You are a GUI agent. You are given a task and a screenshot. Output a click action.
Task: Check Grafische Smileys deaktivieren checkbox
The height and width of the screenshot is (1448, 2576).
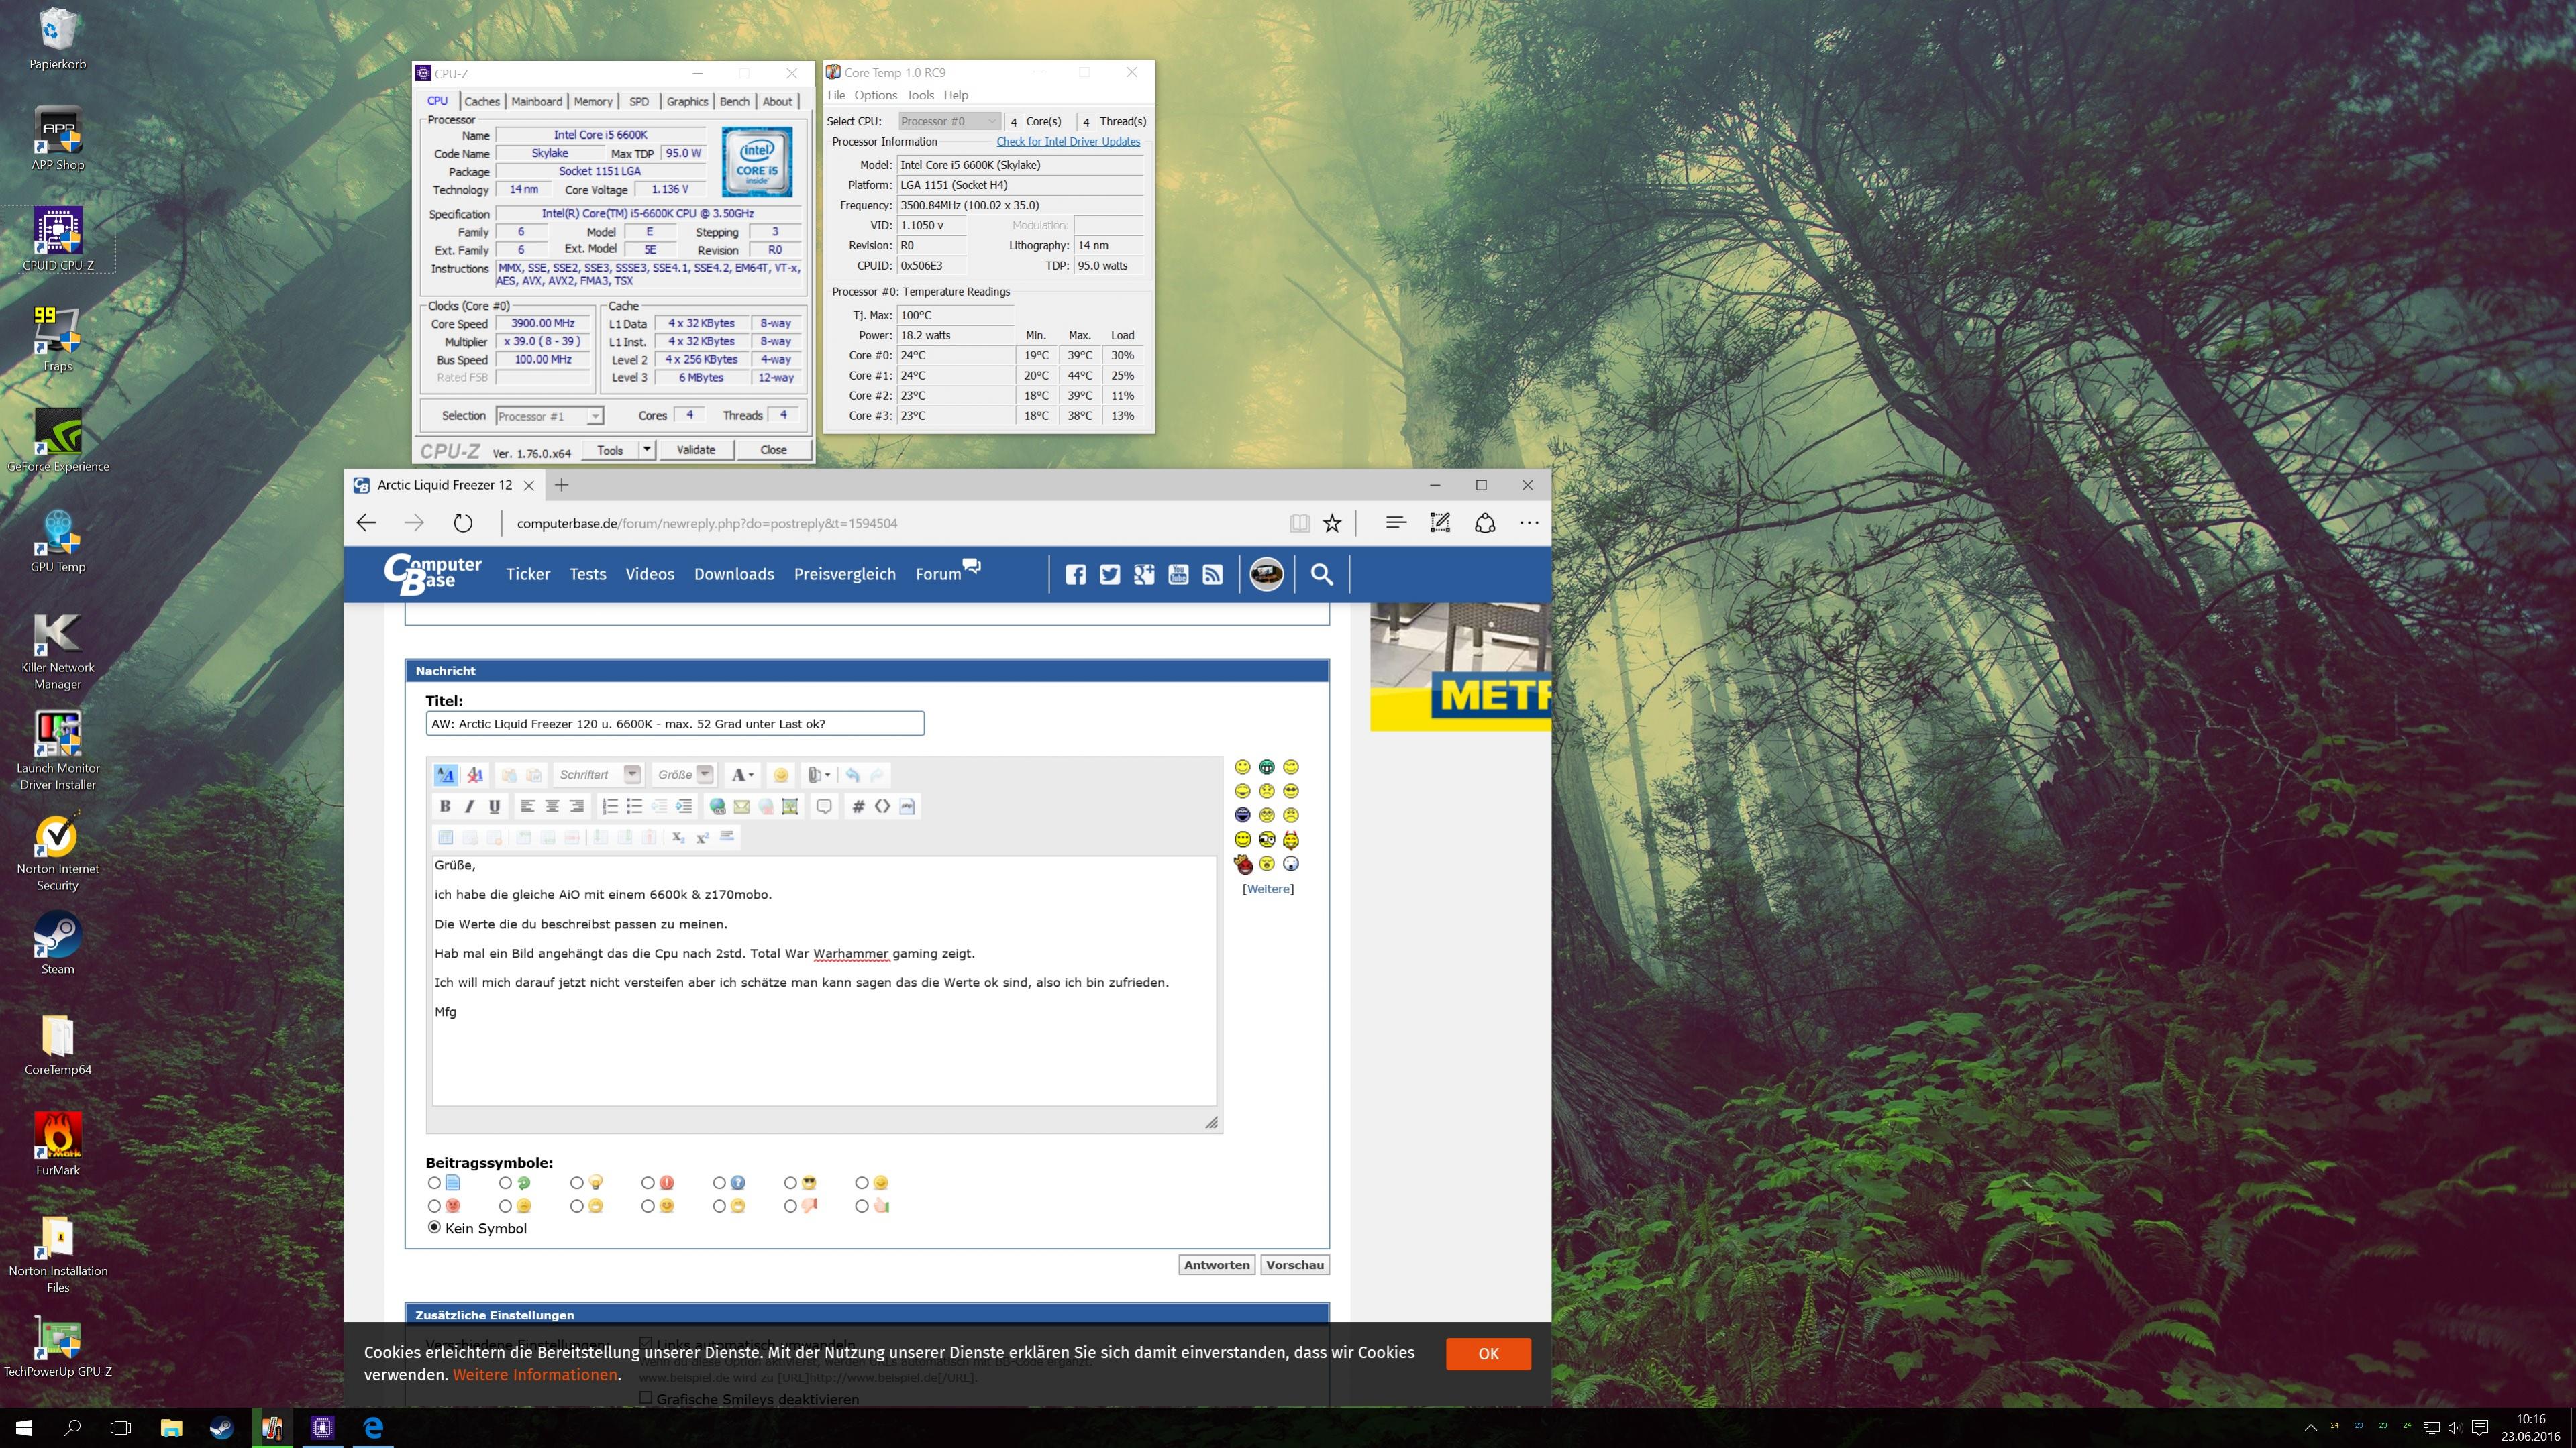point(646,1398)
